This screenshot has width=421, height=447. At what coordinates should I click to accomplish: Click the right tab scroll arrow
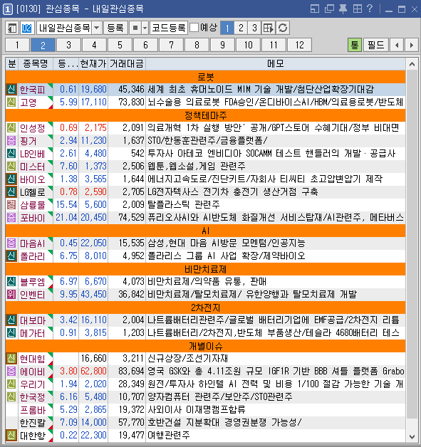tap(411, 45)
